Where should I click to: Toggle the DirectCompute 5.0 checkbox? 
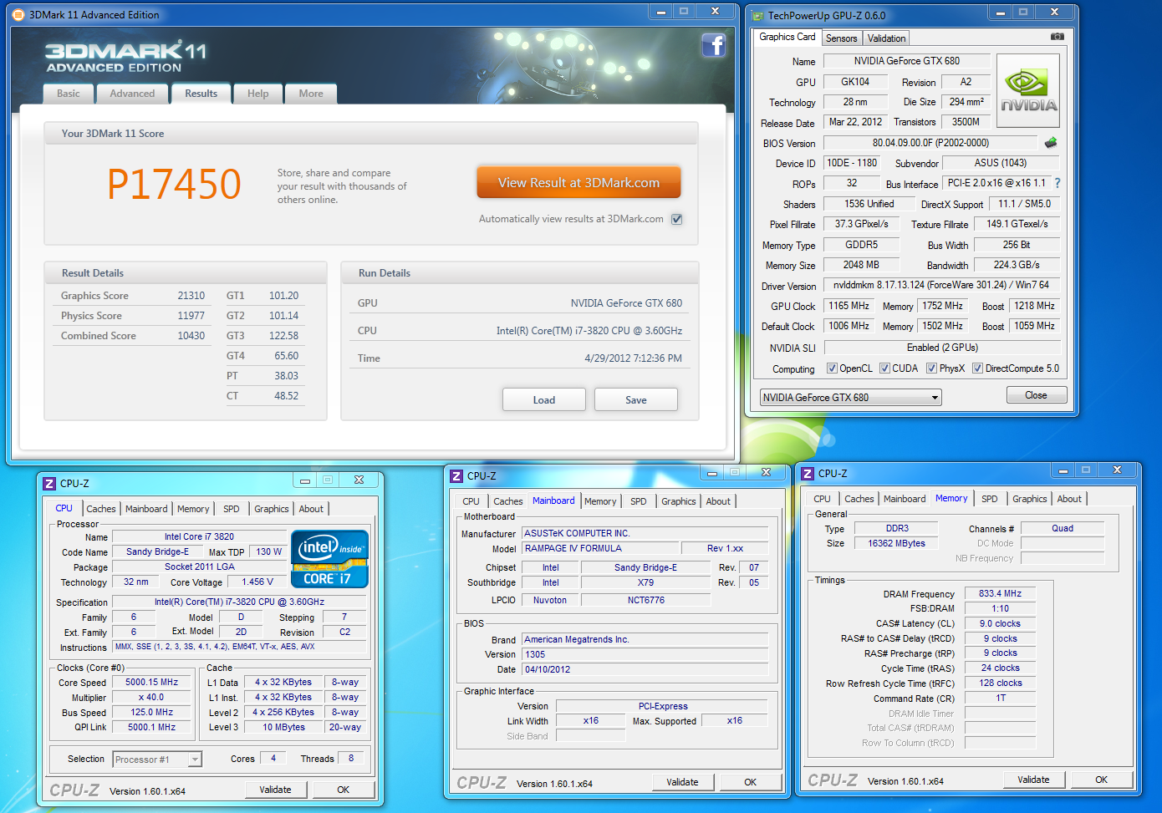977,368
